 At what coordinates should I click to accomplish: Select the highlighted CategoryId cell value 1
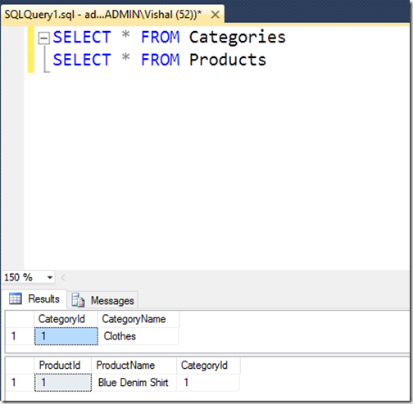click(x=66, y=336)
